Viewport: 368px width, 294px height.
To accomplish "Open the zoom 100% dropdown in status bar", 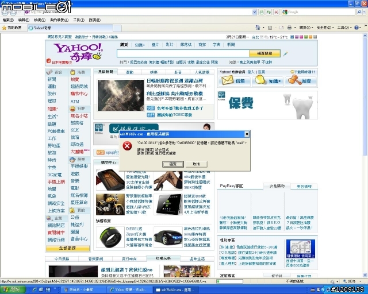I will click(x=360, y=281).
